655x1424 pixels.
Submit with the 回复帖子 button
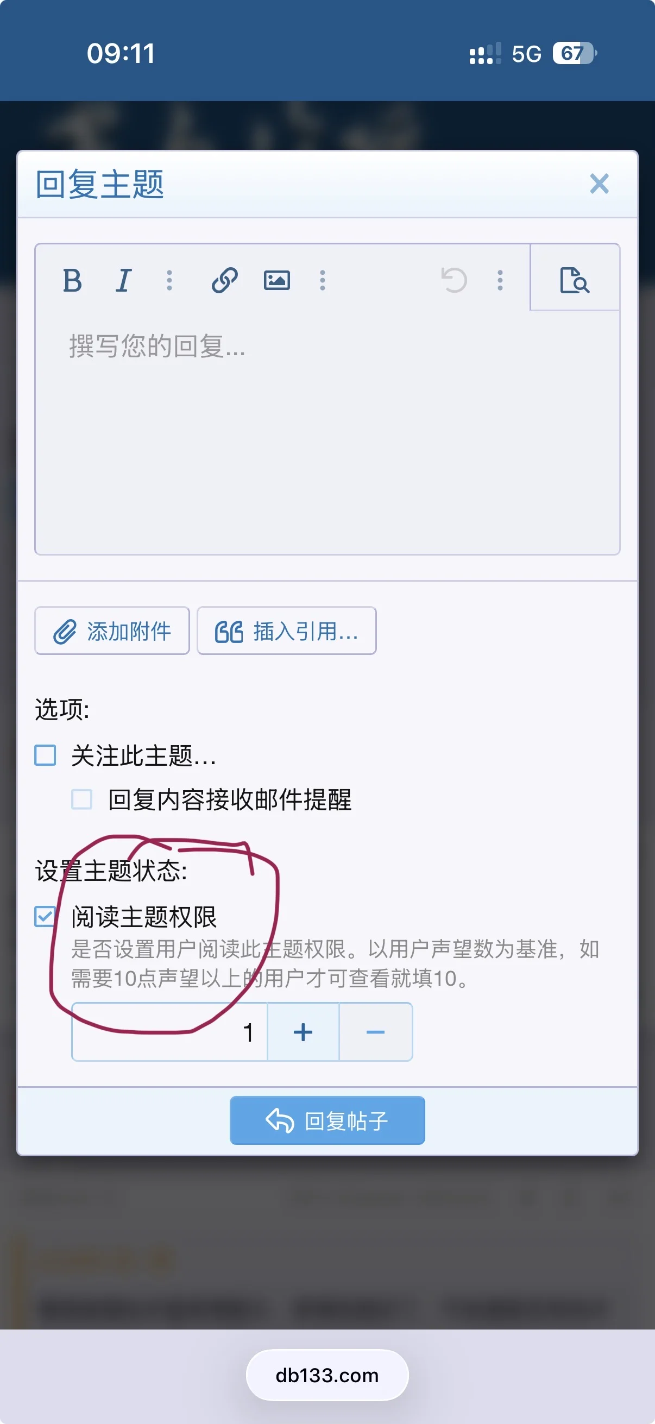327,1120
